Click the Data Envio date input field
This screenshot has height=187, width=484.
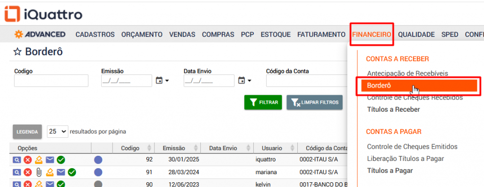tap(209, 80)
